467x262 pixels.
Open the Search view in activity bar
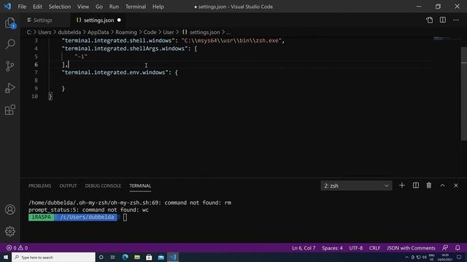click(x=10, y=44)
